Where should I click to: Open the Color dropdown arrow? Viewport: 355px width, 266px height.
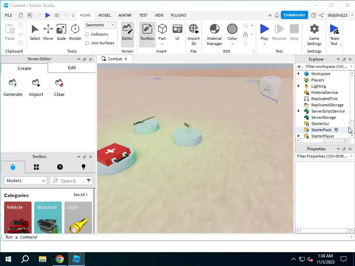(x=232, y=44)
